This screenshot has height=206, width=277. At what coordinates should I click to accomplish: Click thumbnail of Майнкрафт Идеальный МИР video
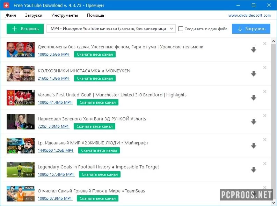21,146
